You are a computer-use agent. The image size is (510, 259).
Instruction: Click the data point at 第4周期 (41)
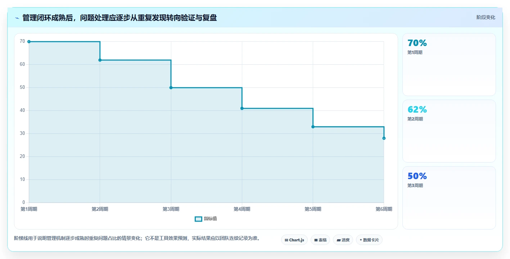tap(242, 108)
